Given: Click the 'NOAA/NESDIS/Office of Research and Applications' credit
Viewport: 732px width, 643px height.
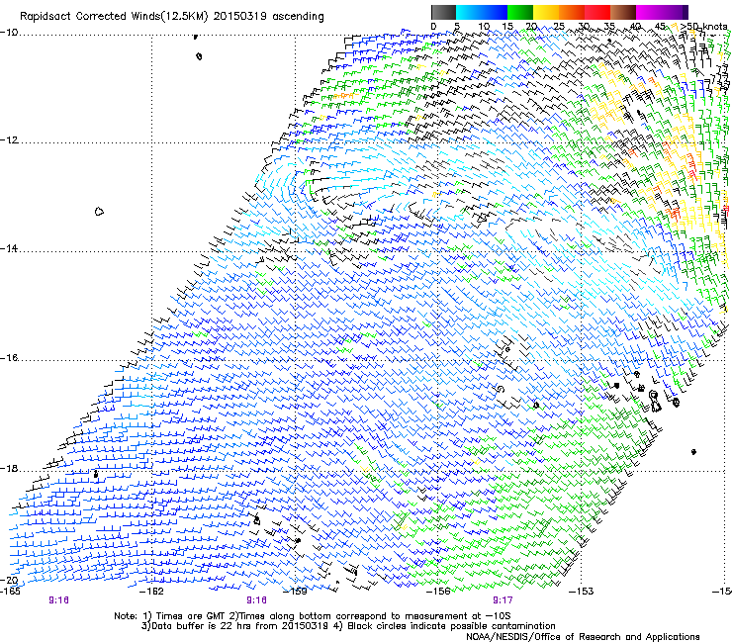Looking at the screenshot, I should pyautogui.click(x=583, y=636).
